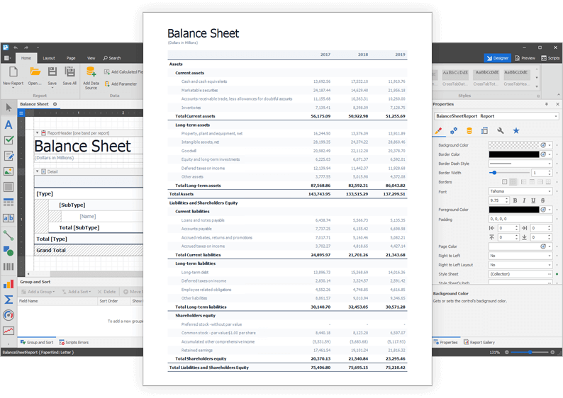563x398 pixels.
Task: Select the Barcode control in toolbox
Action: coord(9,266)
